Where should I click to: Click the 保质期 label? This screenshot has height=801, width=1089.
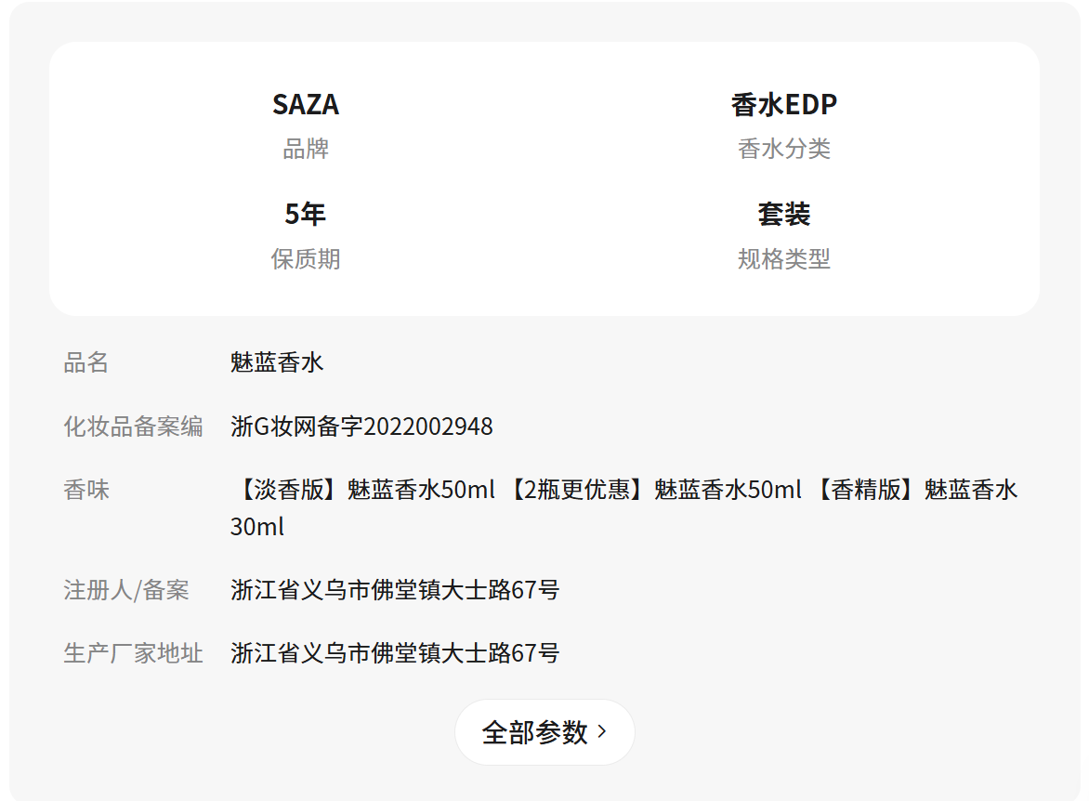[306, 259]
